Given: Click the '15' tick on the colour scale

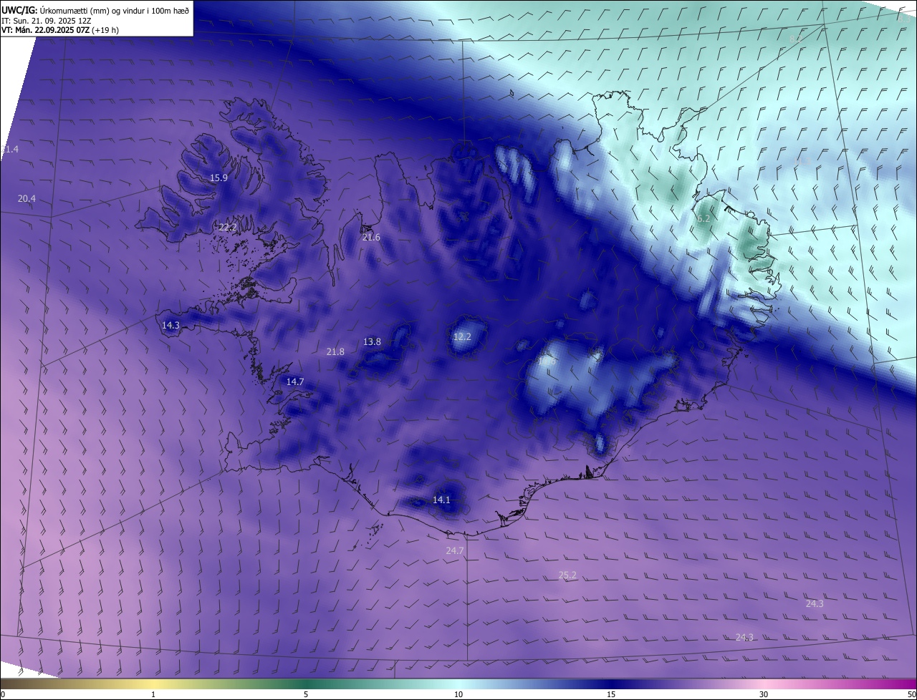Looking at the screenshot, I should pos(611,694).
